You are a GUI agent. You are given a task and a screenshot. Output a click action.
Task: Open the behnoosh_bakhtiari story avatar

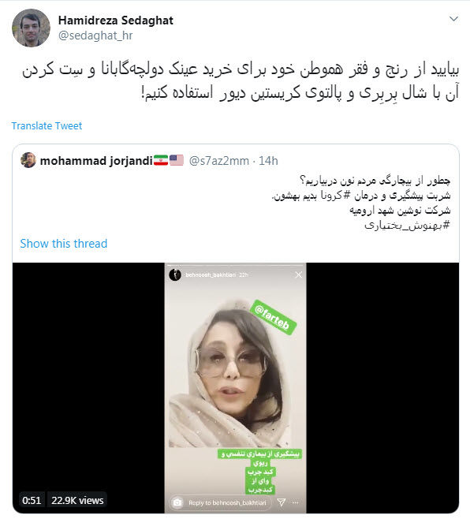(x=175, y=274)
